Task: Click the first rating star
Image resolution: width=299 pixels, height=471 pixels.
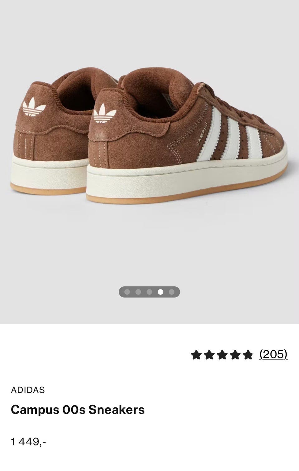Action: coord(196,355)
